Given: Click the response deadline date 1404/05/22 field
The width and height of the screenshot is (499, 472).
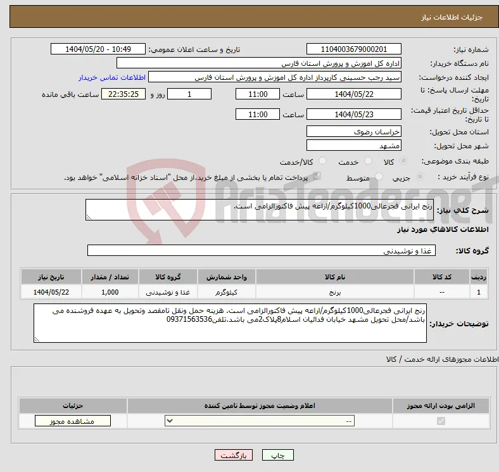Looking at the screenshot, I should [x=353, y=94].
